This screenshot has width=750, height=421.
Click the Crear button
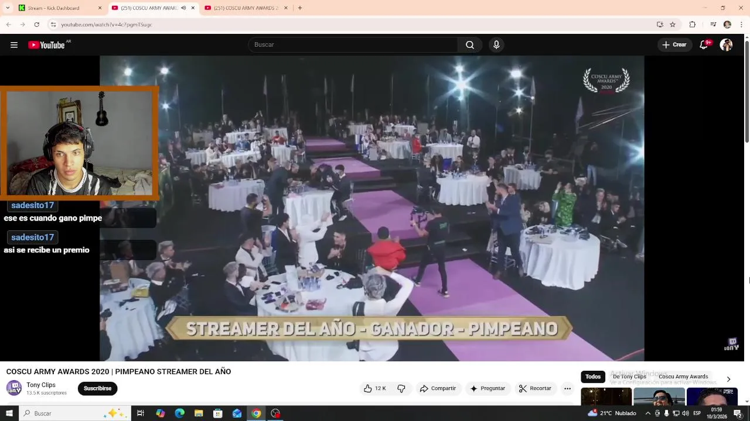(x=674, y=45)
